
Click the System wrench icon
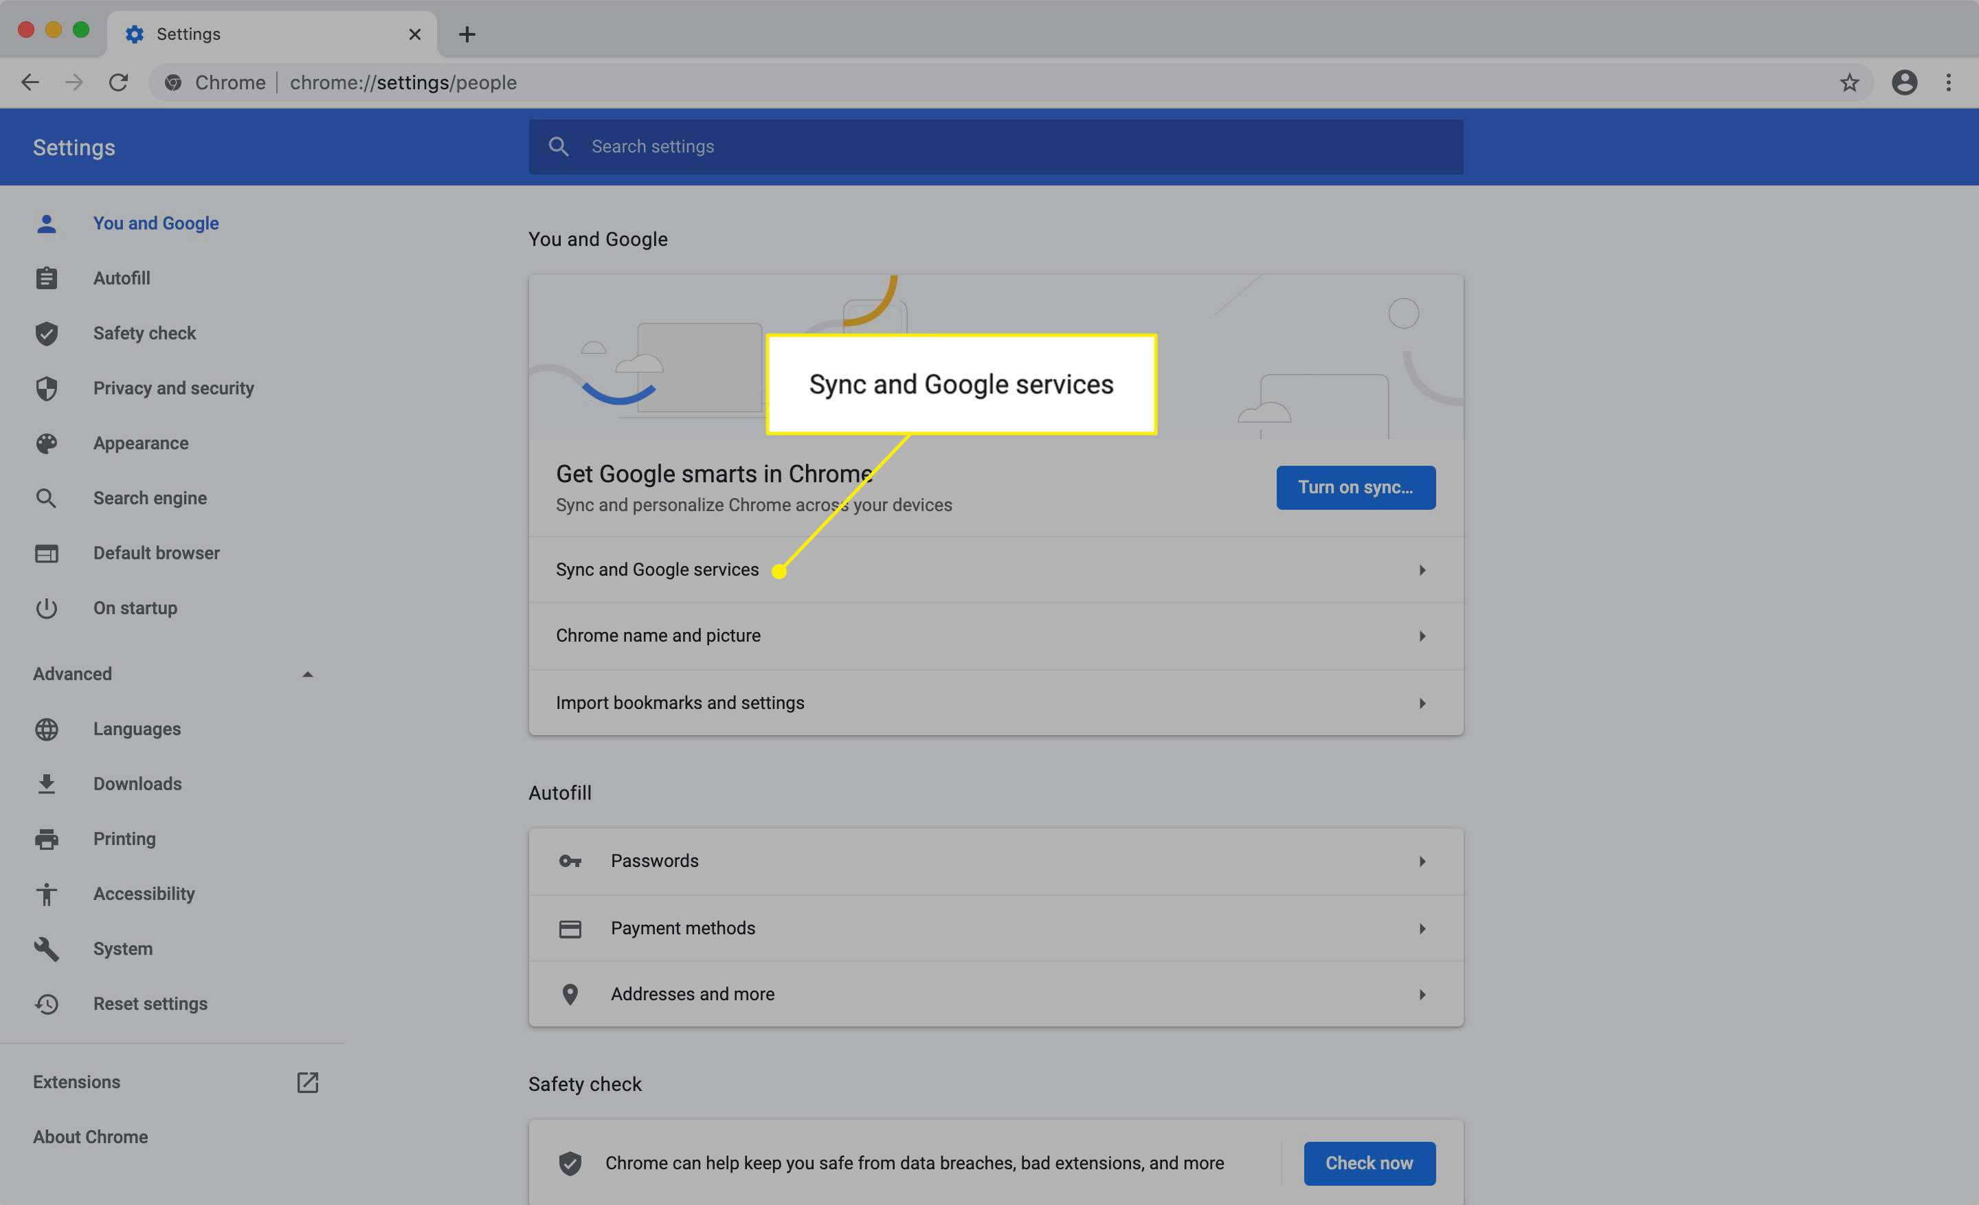[x=47, y=949]
